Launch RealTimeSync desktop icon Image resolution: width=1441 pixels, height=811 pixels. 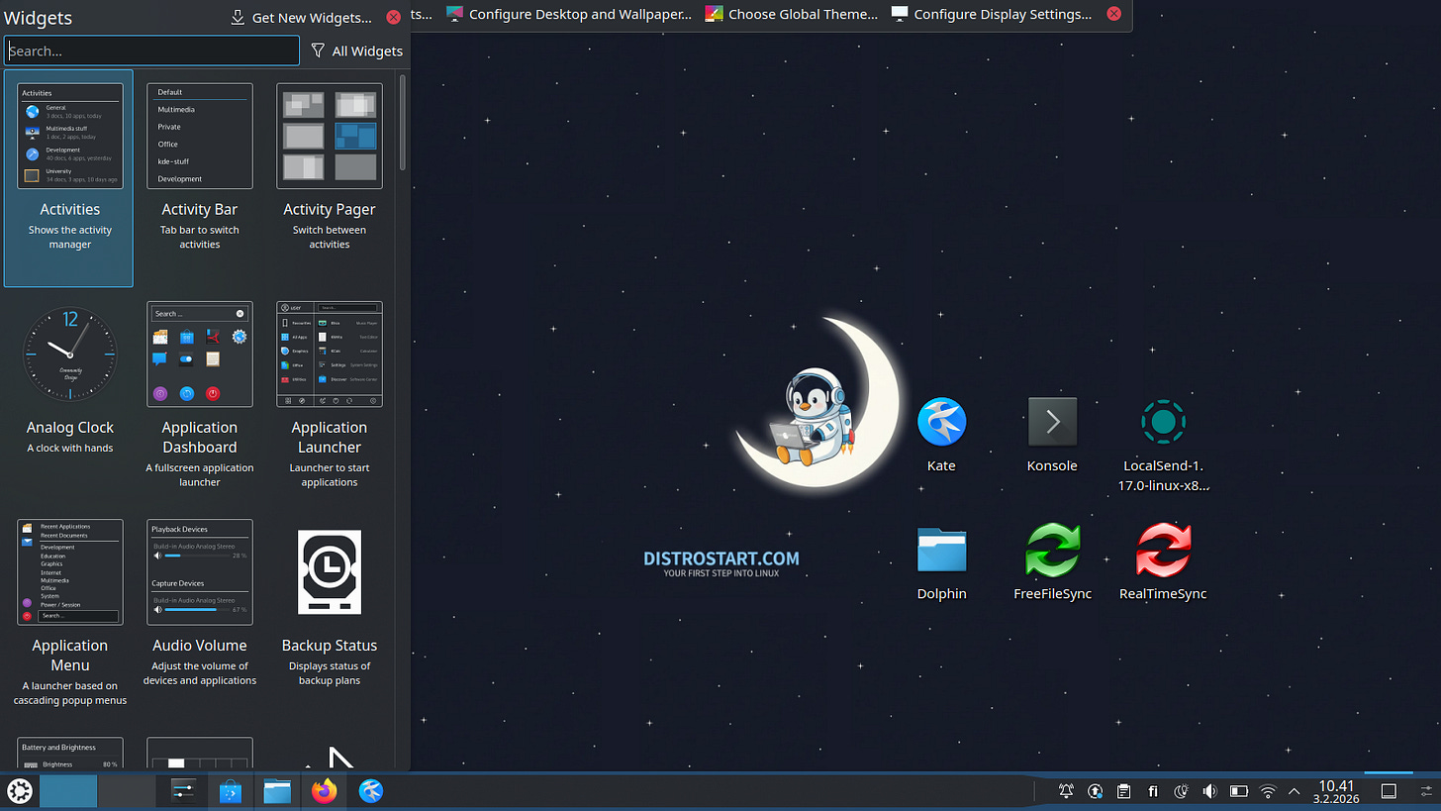pyautogui.click(x=1163, y=550)
